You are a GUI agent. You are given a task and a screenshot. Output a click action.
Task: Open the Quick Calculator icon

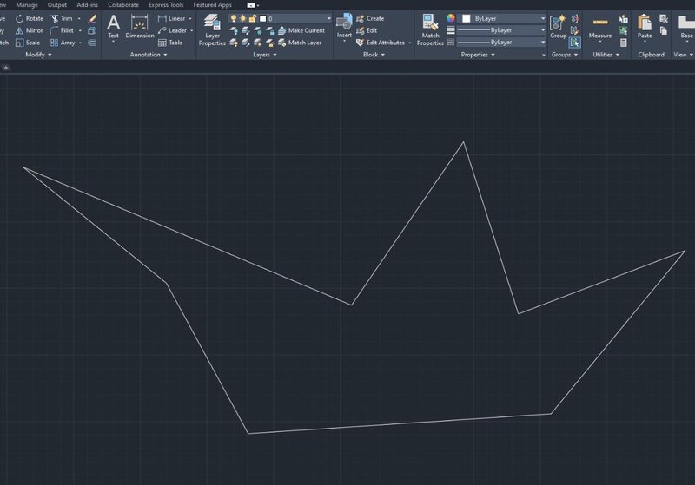click(624, 43)
